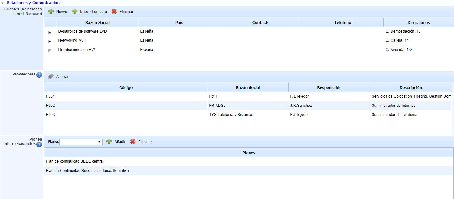Click the Código column header in Proveedores
Viewport: 454px width, 199px height.
pos(126,87)
